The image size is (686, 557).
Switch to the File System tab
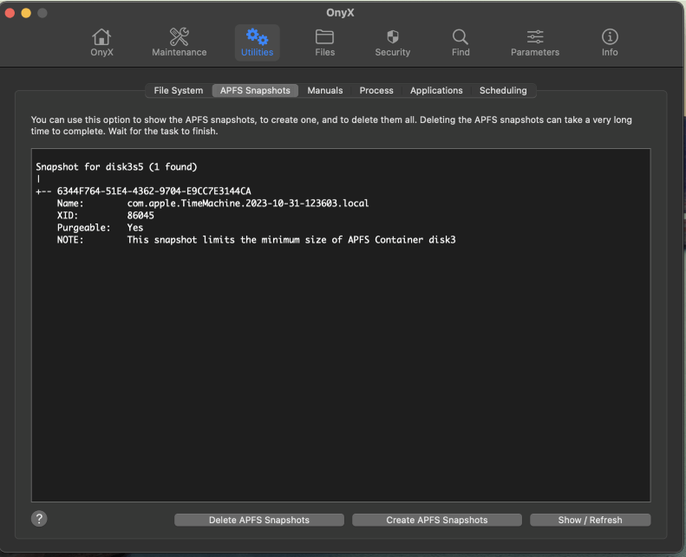click(x=178, y=90)
